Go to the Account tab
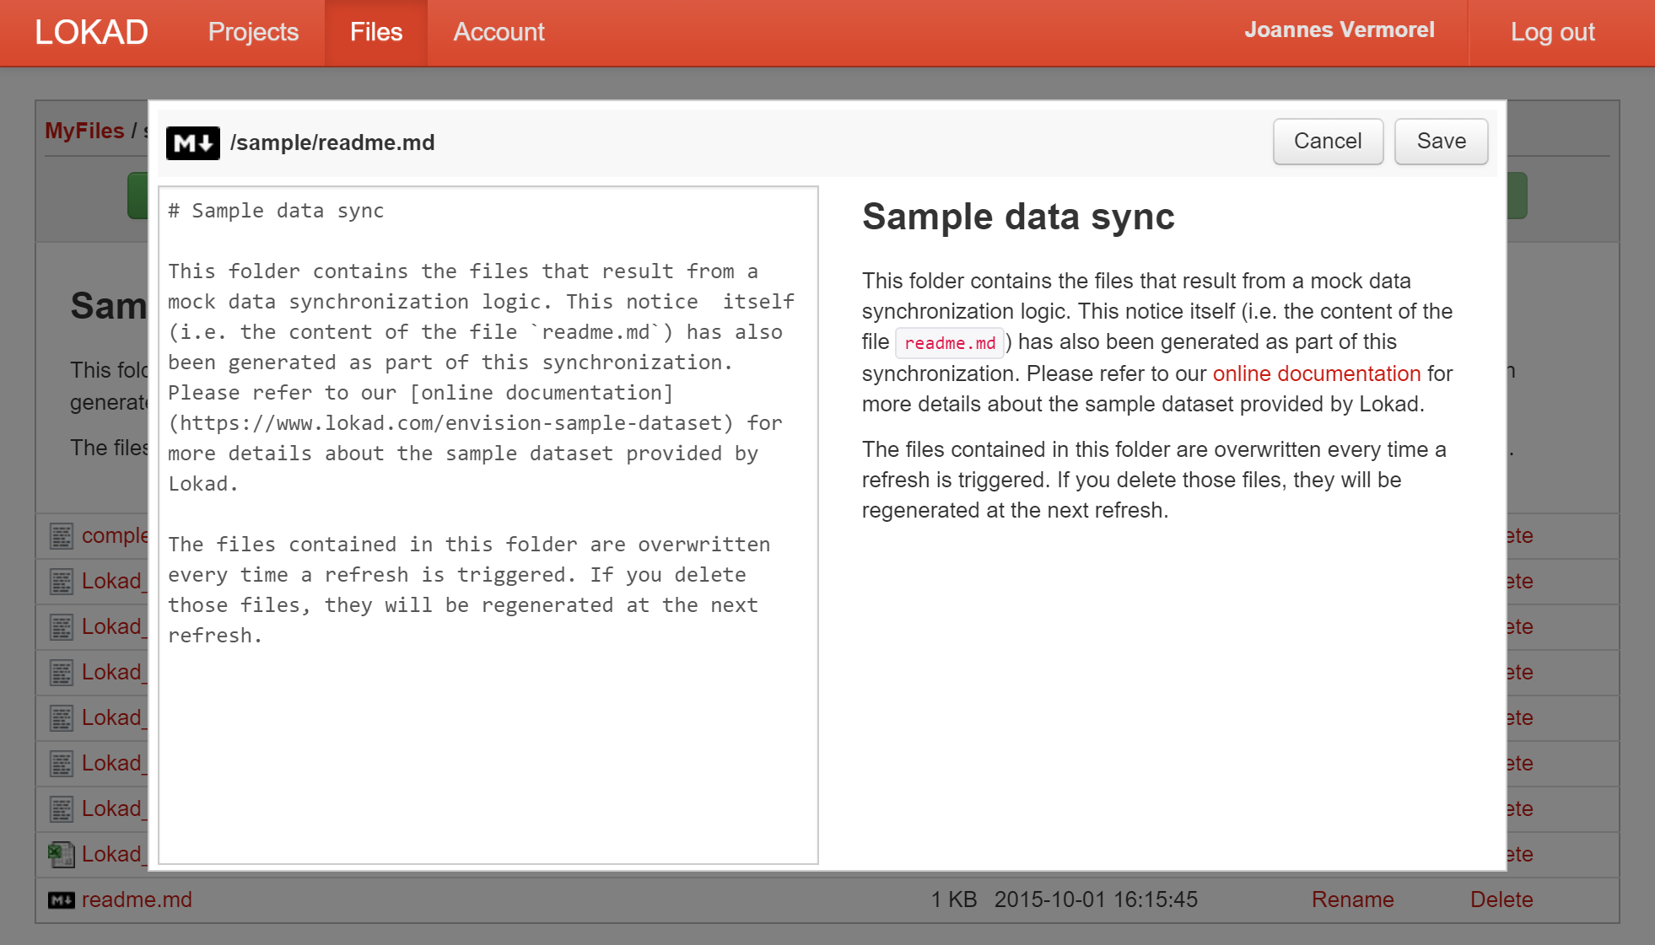This screenshot has width=1655, height=945. [x=499, y=32]
